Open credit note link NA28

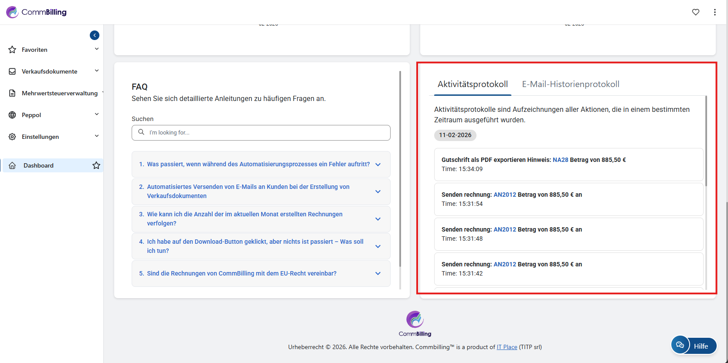[560, 160]
